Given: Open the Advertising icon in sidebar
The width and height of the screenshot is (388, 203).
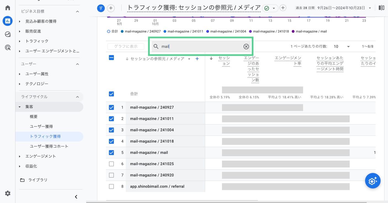Looking at the screenshot, I should [8, 48].
